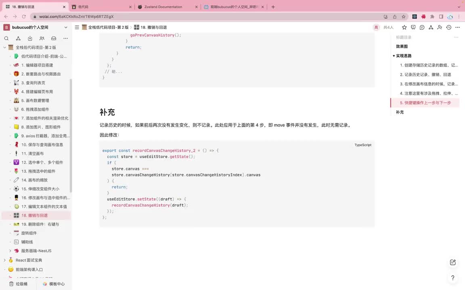Open the help question mark button
This screenshot has height=290, width=465.
[x=452, y=278]
